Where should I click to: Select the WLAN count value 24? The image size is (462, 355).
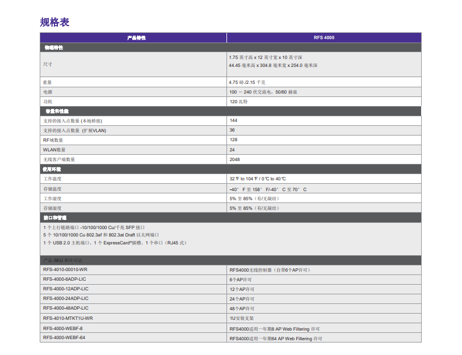coord(232,150)
